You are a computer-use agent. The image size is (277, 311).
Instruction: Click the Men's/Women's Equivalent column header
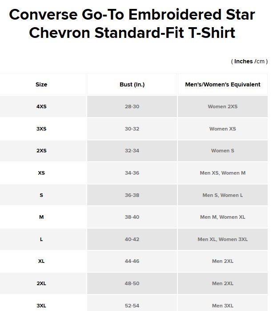pyautogui.click(x=223, y=84)
